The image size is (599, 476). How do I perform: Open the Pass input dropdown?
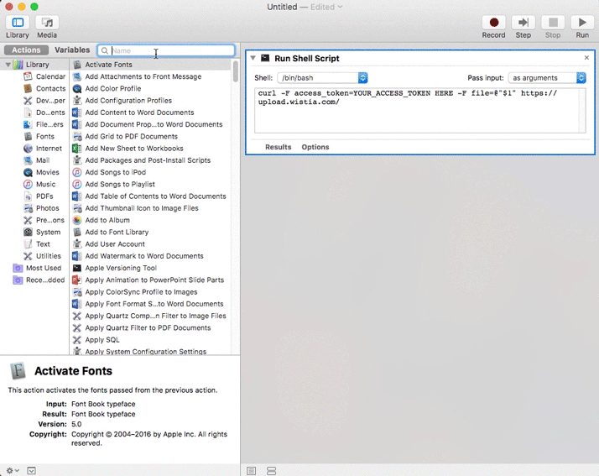[547, 78]
